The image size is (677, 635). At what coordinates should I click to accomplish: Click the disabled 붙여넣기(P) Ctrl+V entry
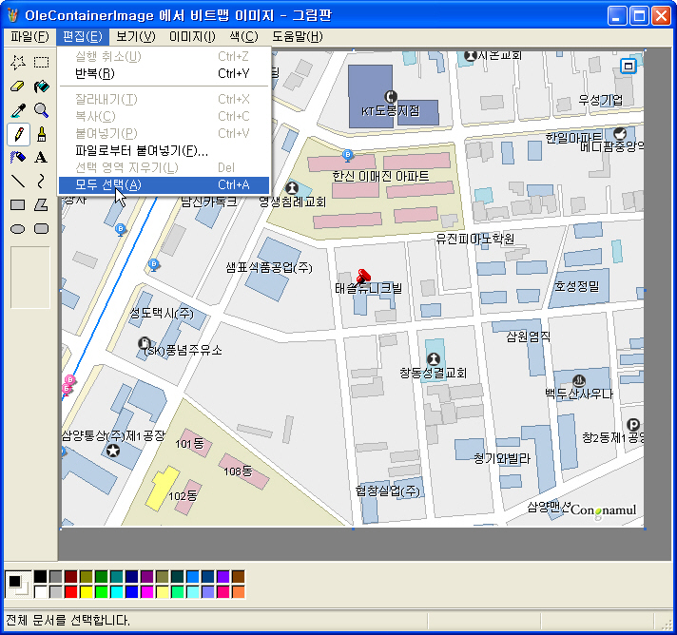(x=164, y=133)
